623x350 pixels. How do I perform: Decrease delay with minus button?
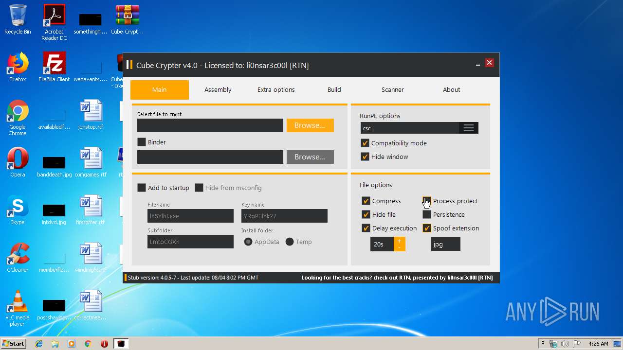tap(399, 247)
